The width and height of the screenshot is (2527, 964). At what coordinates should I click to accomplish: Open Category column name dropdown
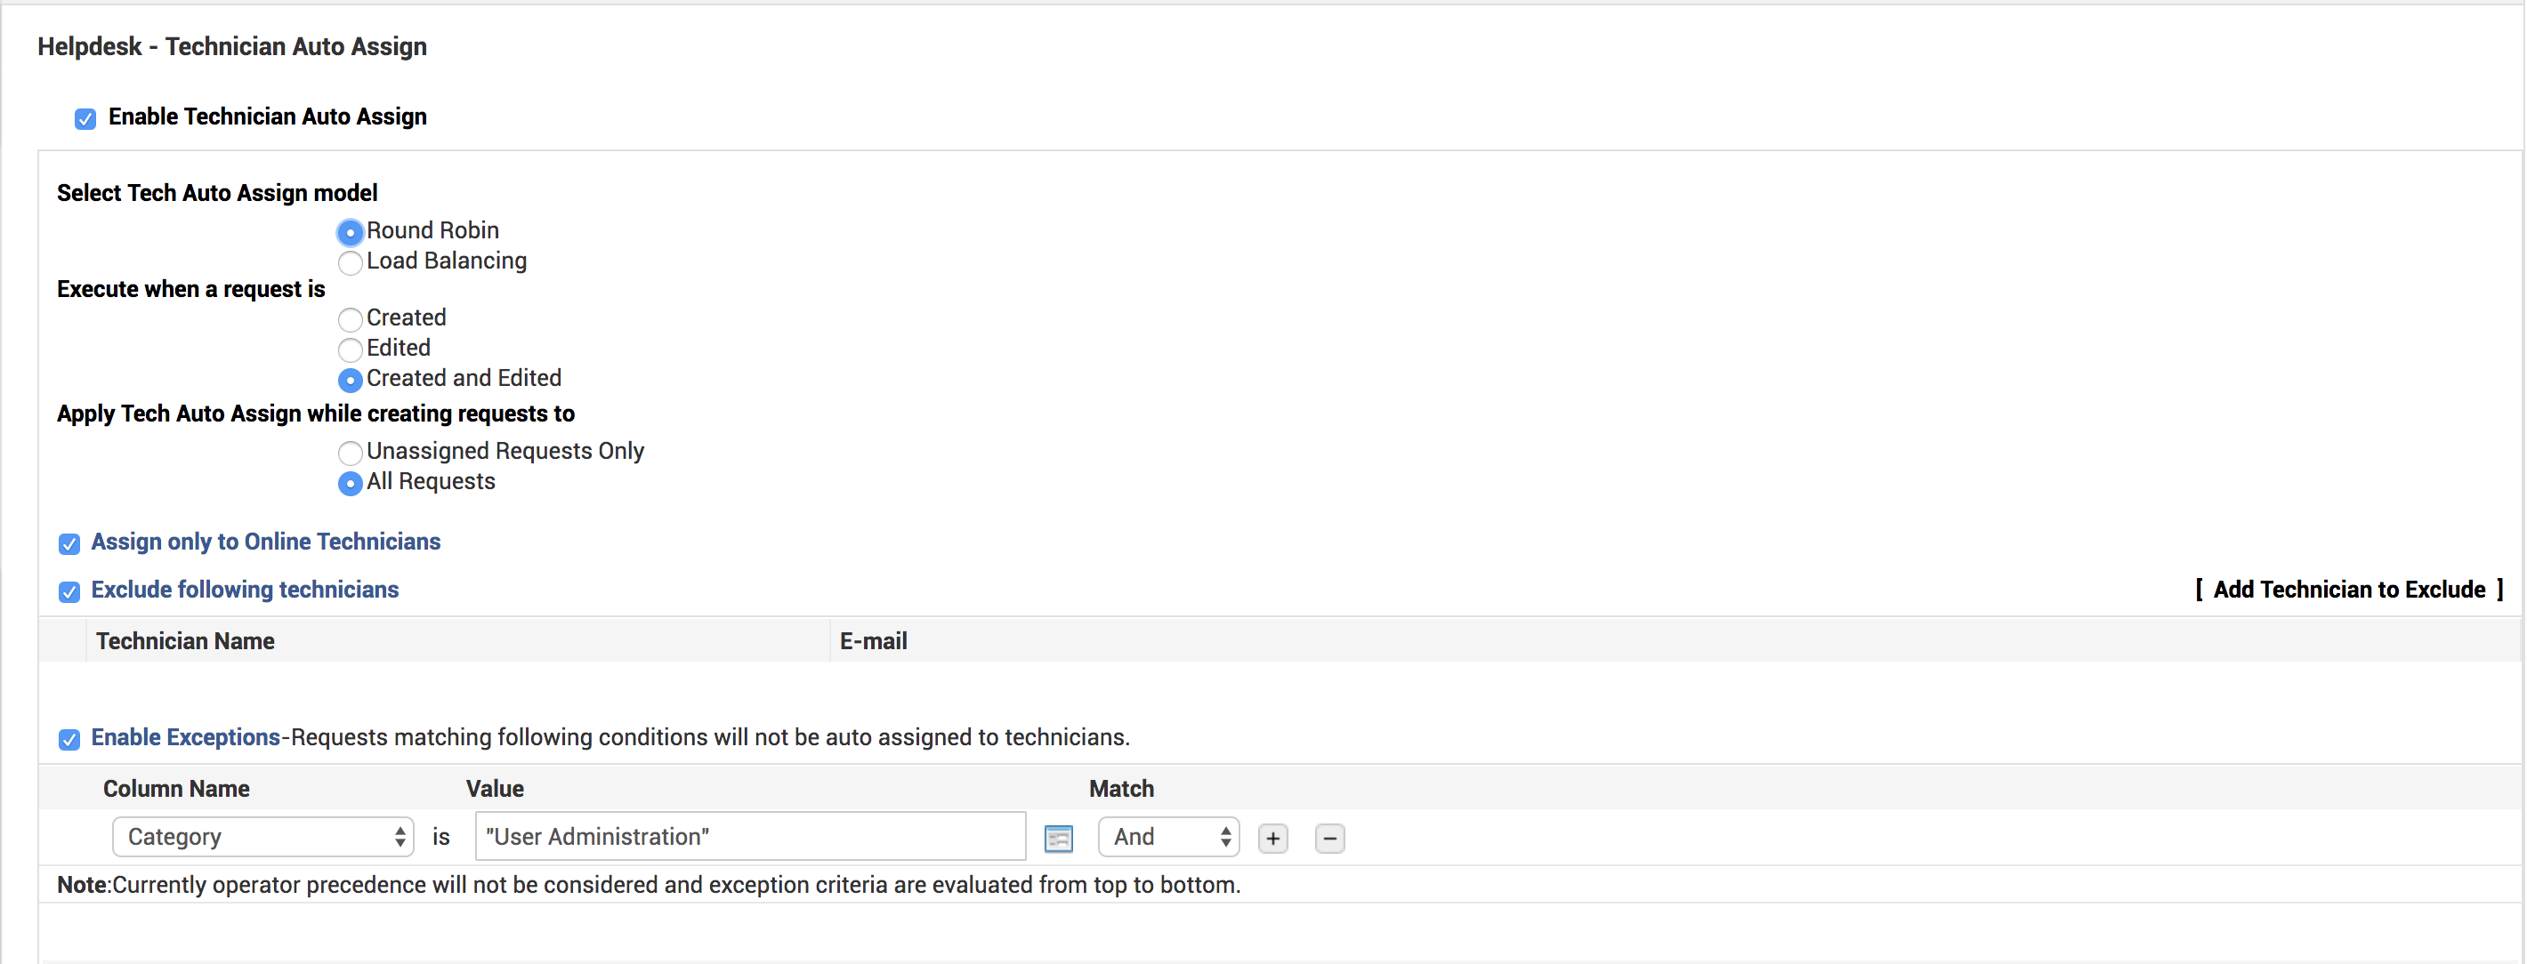[262, 835]
